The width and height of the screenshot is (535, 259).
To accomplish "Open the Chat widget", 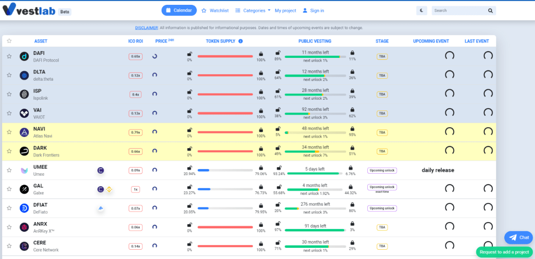I will pos(519,238).
